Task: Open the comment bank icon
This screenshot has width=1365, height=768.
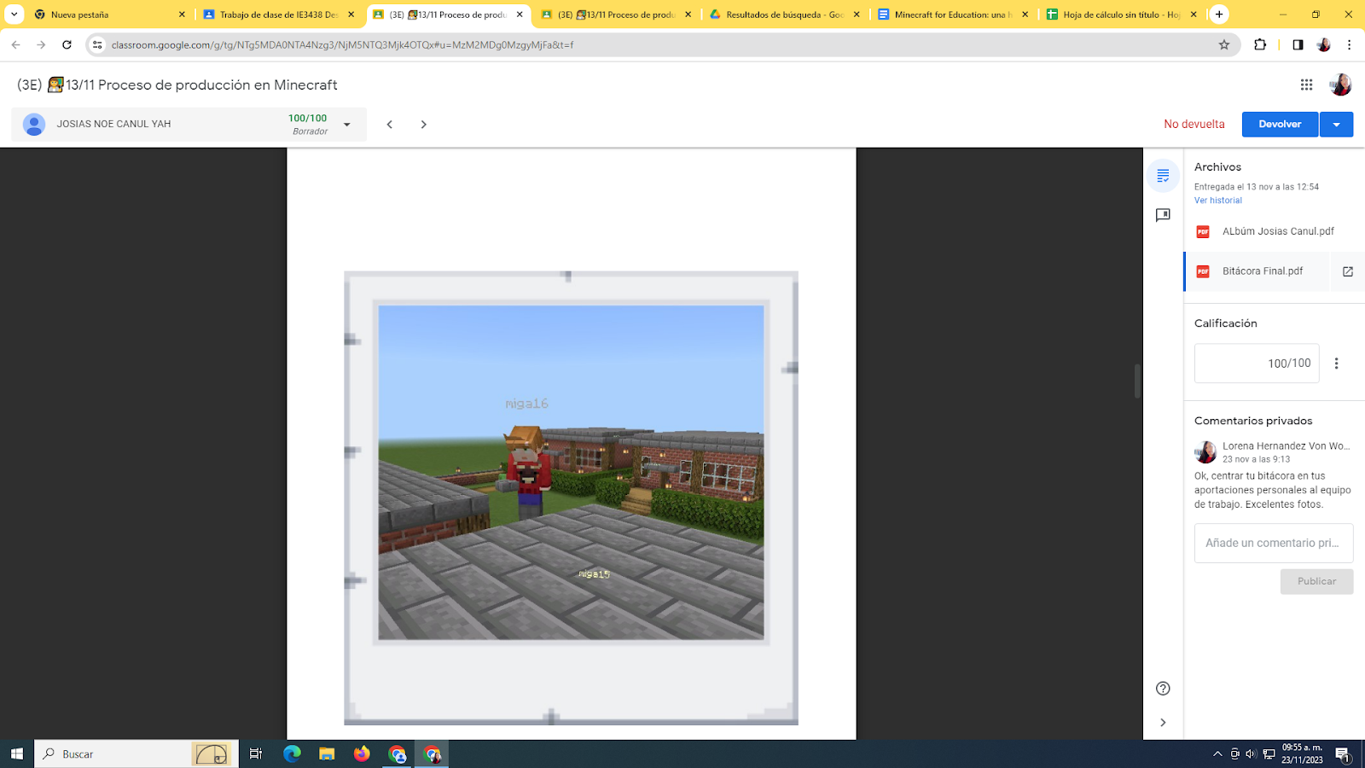Action: (1163, 215)
